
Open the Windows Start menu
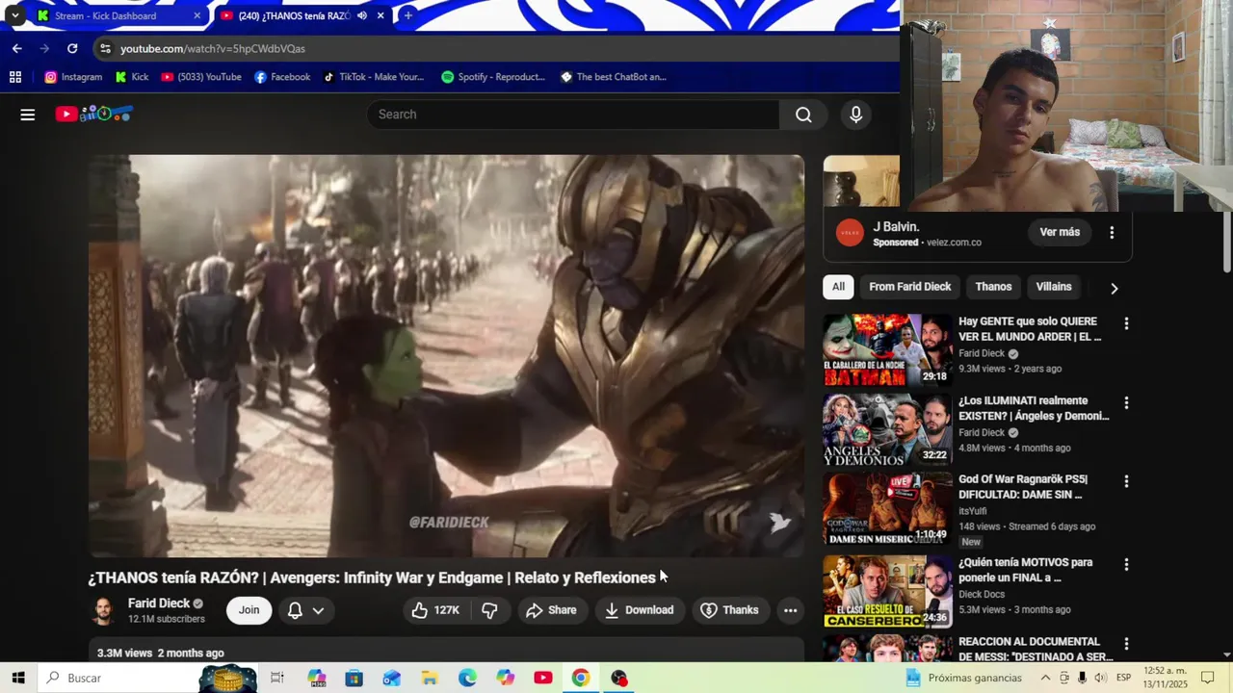click(x=18, y=678)
